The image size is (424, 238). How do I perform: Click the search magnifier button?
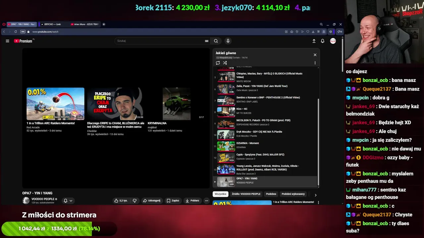click(x=216, y=41)
